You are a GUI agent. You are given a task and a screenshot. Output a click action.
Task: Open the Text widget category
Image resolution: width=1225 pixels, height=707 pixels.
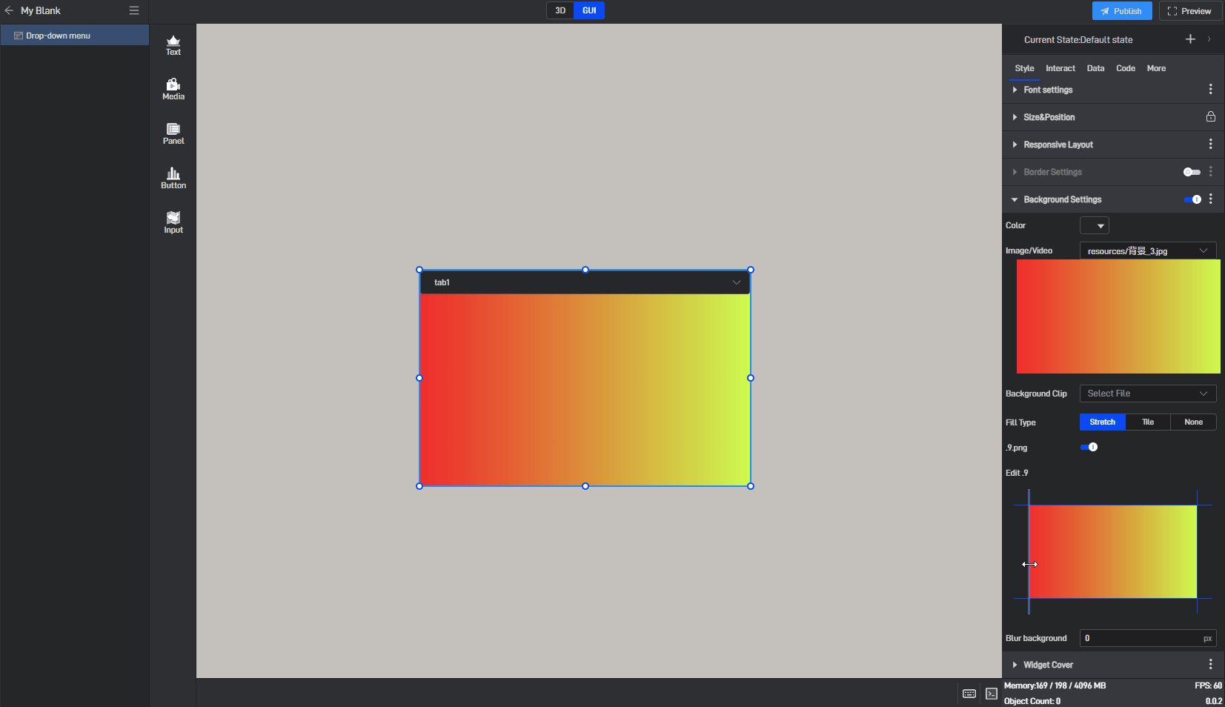pyautogui.click(x=173, y=45)
